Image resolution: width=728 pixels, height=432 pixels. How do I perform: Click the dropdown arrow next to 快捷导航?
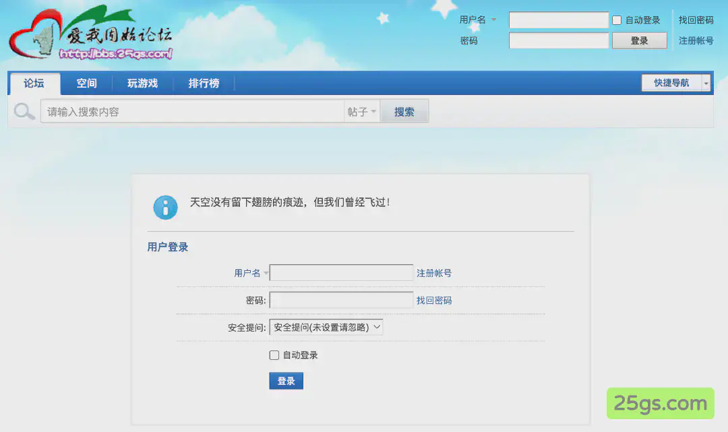click(x=705, y=82)
